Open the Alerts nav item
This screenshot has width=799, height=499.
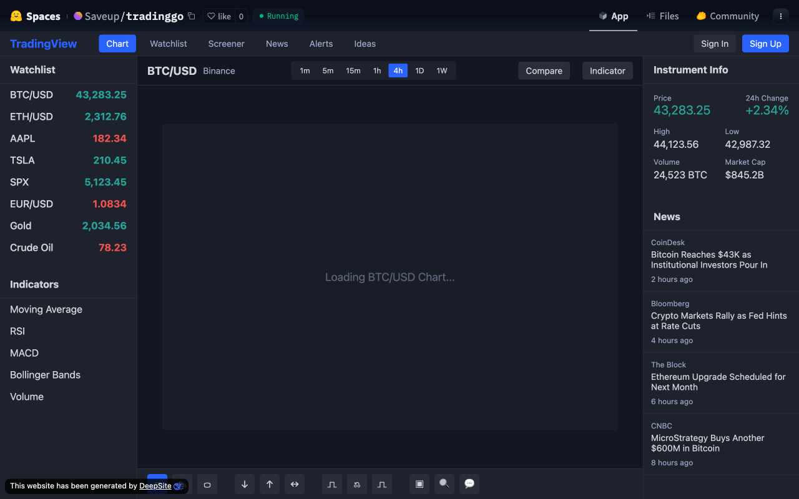point(321,44)
